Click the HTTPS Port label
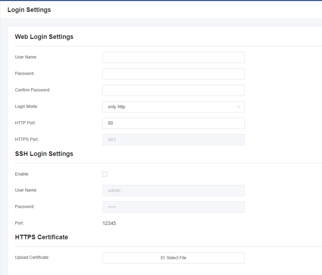 pyautogui.click(x=27, y=139)
